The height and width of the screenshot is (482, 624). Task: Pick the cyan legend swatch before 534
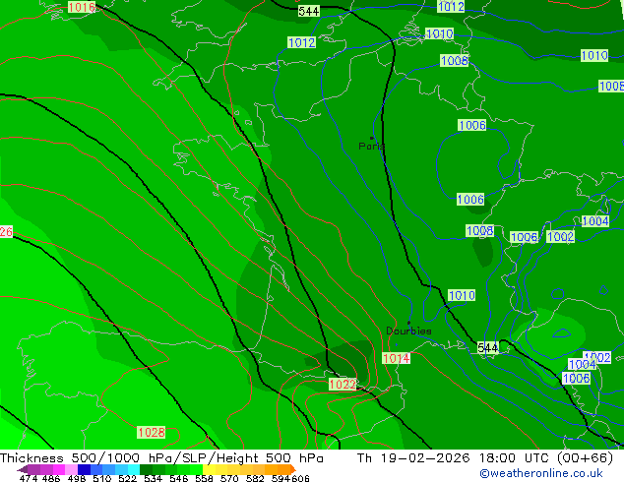134,469
